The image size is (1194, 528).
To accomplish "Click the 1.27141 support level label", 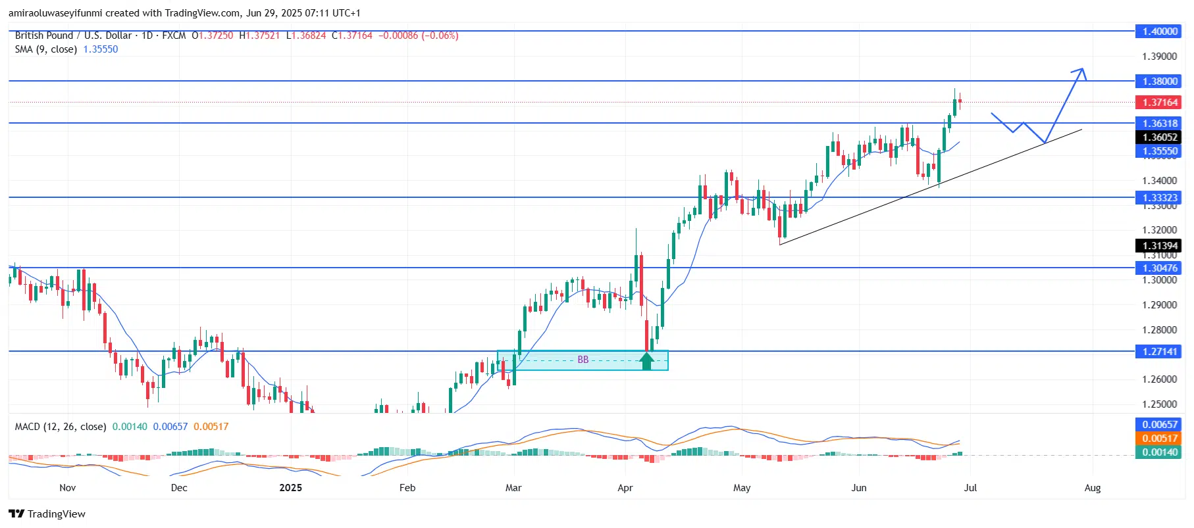I will 1159,352.
